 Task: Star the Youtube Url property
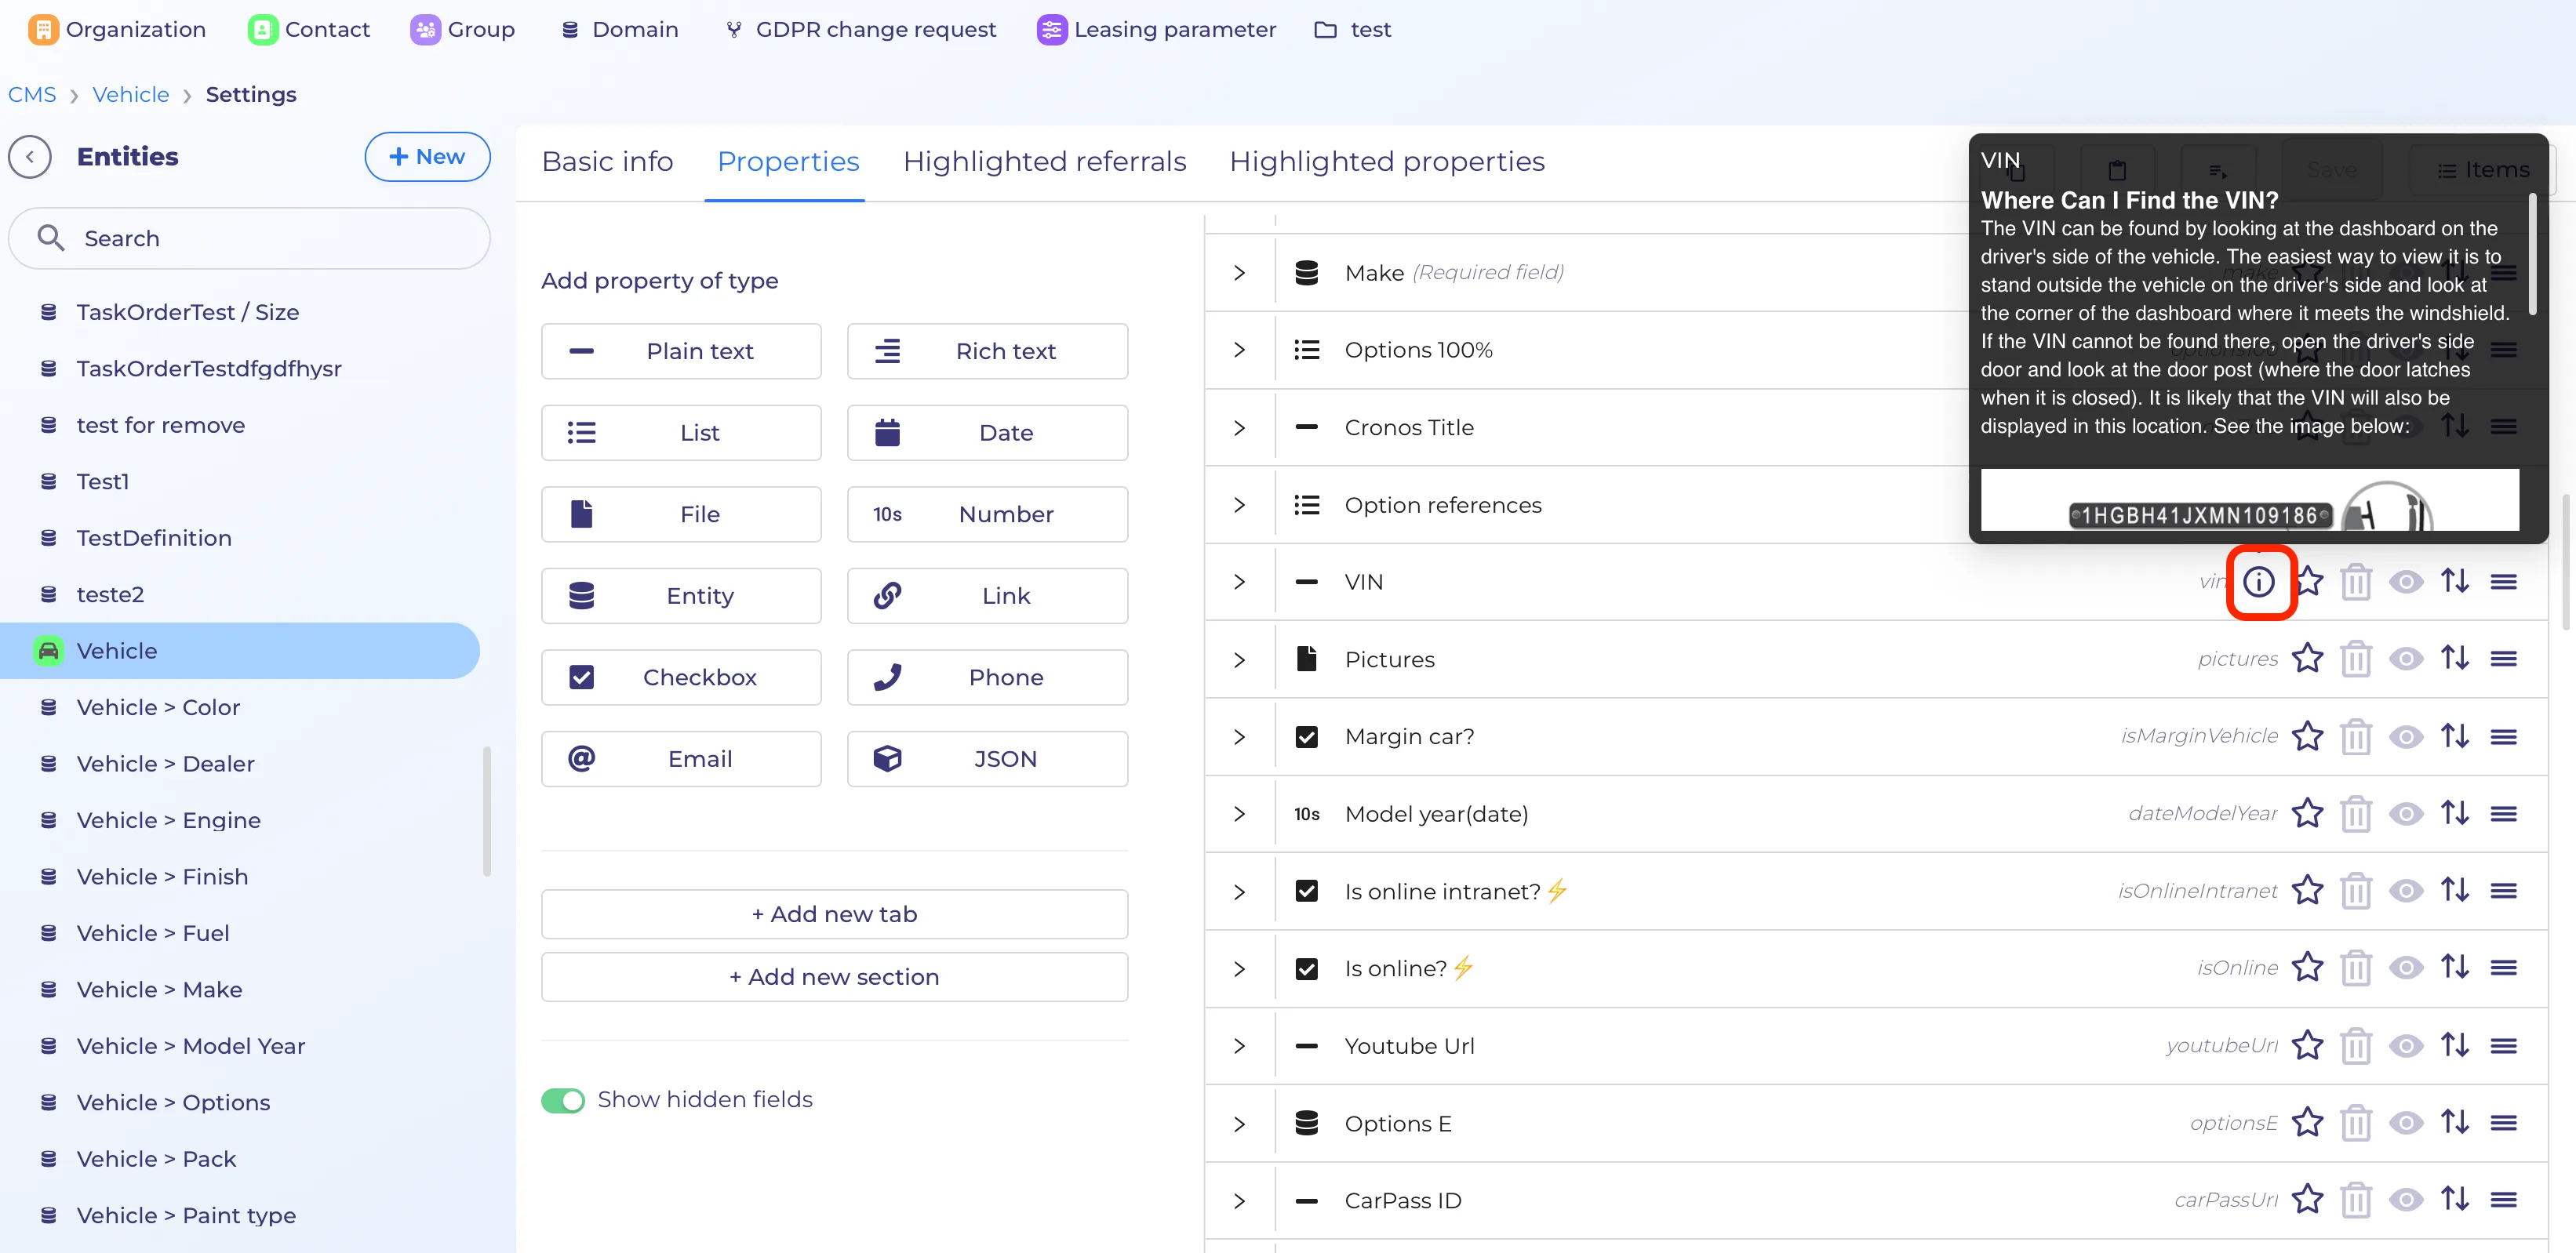[x=2307, y=1045]
